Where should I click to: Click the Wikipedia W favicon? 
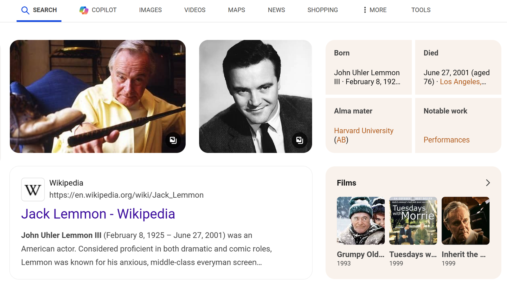tap(33, 189)
